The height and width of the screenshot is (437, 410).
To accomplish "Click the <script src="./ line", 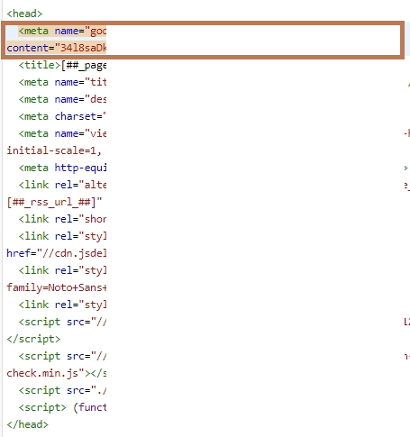I will click(62, 390).
